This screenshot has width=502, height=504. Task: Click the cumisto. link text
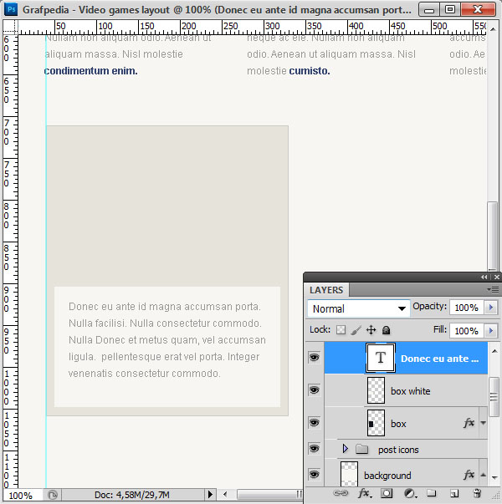click(x=310, y=71)
